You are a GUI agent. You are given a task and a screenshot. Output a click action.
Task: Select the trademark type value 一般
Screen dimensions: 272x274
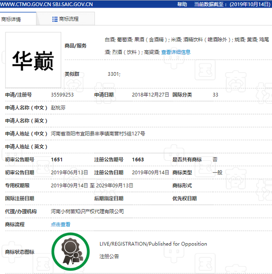coord(218,172)
